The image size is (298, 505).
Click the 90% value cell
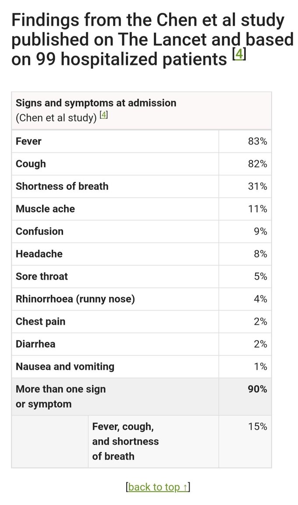pyautogui.click(x=245, y=396)
